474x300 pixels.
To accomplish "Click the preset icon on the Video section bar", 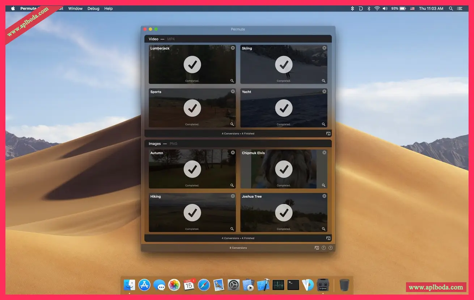I will pyautogui.click(x=328, y=133).
